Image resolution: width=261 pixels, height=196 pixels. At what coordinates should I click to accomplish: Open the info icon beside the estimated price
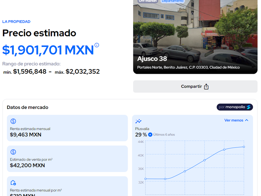(97, 45)
